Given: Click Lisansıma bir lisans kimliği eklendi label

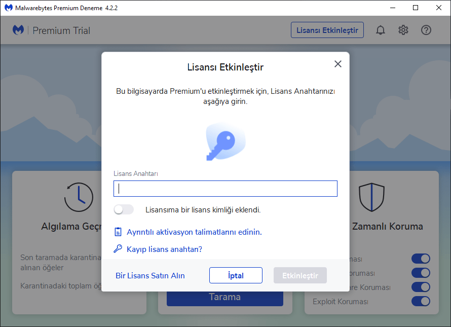Looking at the screenshot, I should [203, 210].
